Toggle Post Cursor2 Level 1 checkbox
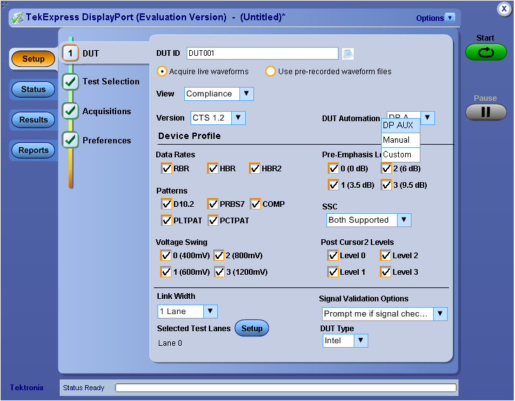 click(333, 272)
